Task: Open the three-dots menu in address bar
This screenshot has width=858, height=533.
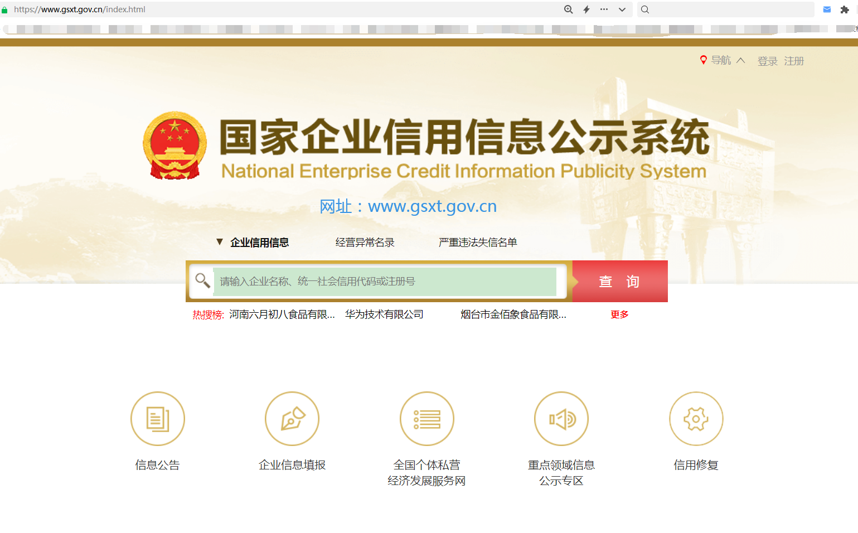Action: 604,9
